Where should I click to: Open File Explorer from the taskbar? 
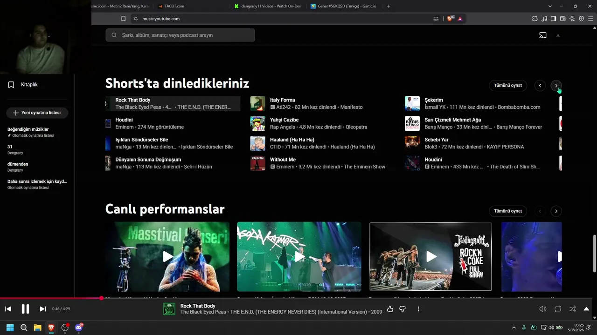point(37,328)
